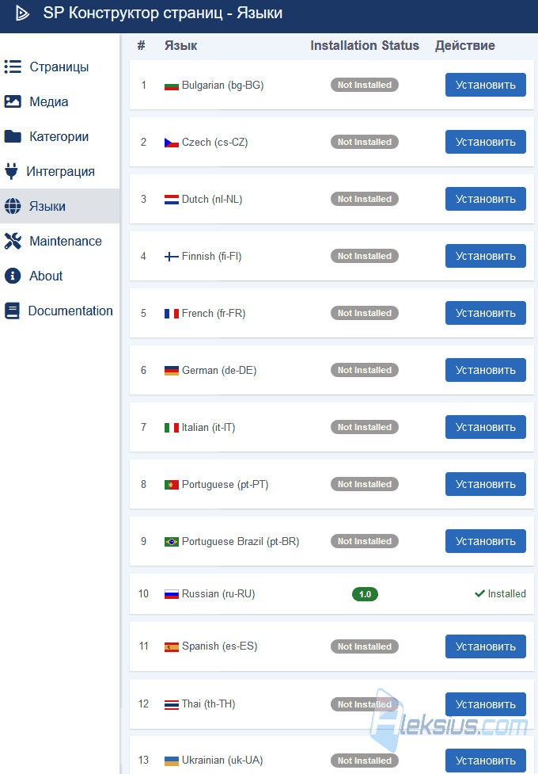Click the About info icon
Screen dimensions: 538x774
[13, 276]
